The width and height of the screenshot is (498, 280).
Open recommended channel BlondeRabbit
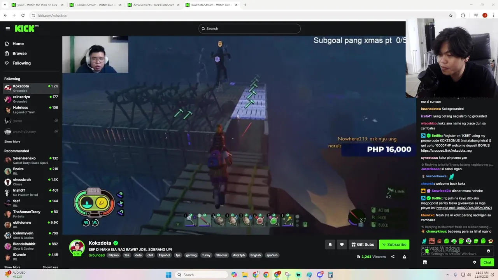pos(31,246)
